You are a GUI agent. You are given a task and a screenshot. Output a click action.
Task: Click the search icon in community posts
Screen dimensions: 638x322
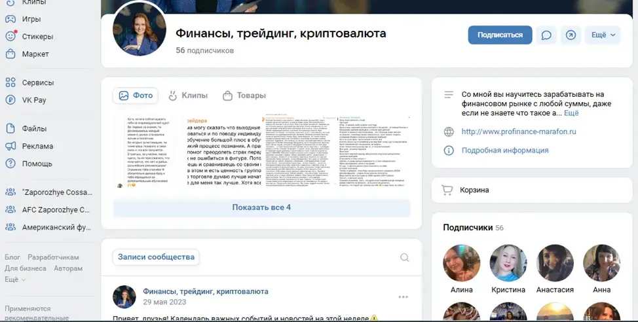pyautogui.click(x=404, y=257)
